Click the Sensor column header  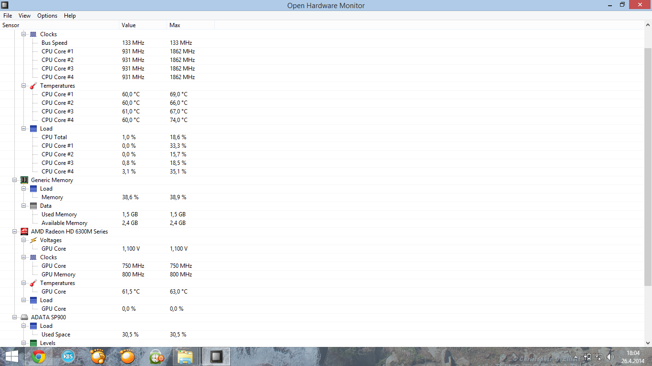click(x=60, y=25)
